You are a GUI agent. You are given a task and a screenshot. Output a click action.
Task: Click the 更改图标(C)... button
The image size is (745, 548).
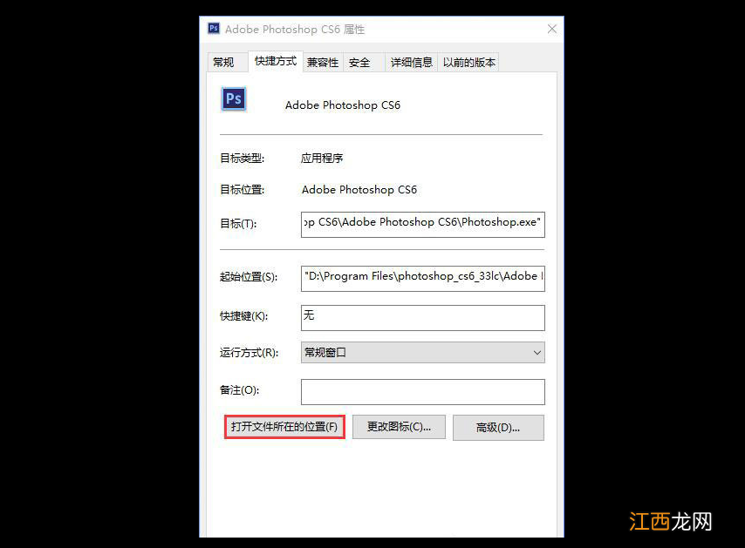pyautogui.click(x=400, y=427)
